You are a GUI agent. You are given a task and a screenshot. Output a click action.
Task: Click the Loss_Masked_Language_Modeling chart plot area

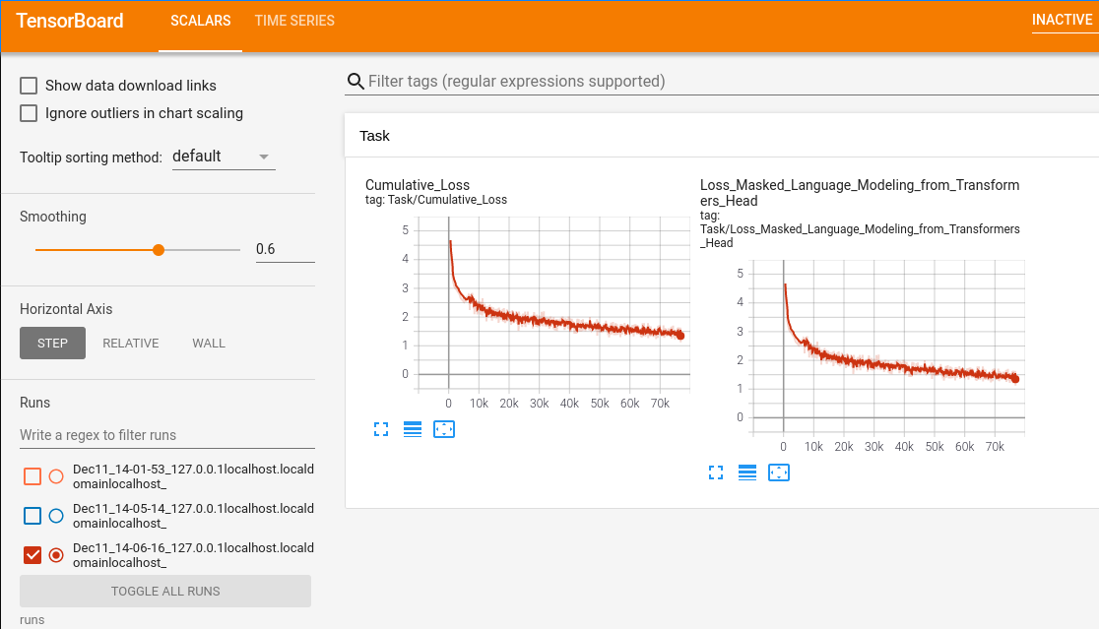point(888,346)
